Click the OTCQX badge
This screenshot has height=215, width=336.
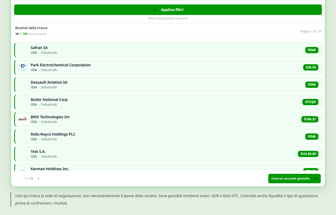[x=310, y=102]
